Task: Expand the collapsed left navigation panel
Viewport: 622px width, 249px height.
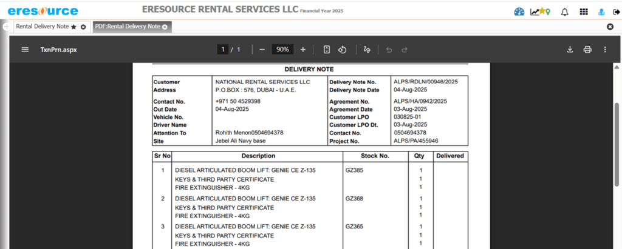Action: (x=5, y=27)
